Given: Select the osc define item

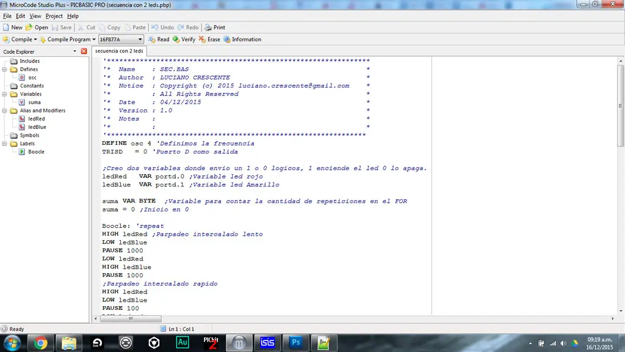Looking at the screenshot, I should point(32,78).
